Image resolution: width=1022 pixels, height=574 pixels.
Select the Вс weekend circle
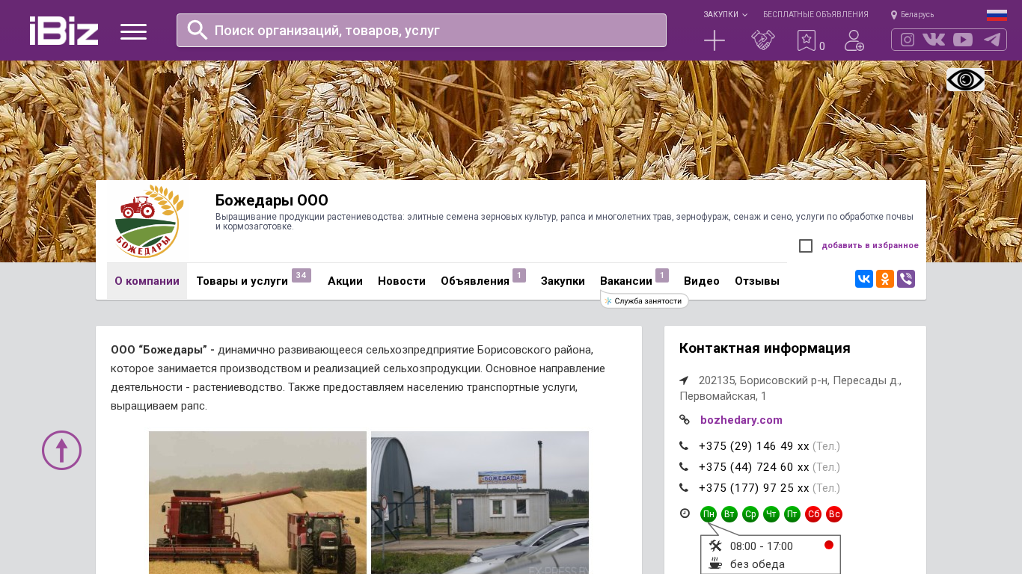pyautogui.click(x=834, y=514)
